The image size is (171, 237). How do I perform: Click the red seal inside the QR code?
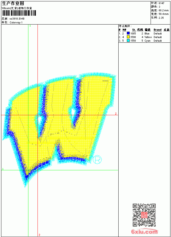[x=144, y=215]
